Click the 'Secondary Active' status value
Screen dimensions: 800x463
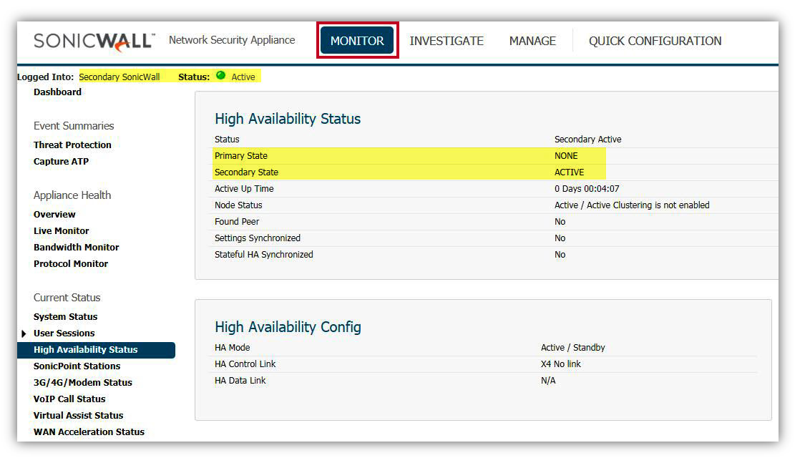point(587,140)
